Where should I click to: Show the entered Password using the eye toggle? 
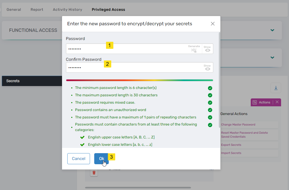(x=207, y=50)
